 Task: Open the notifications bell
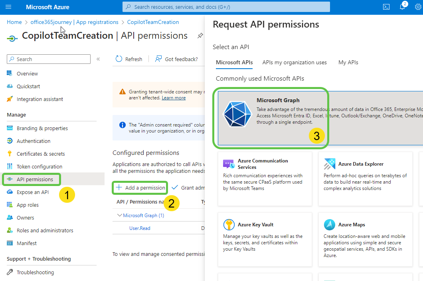click(x=403, y=7)
